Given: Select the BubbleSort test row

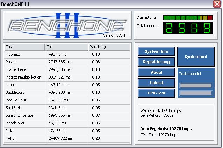Looking at the screenshot, I should pyautogui.click(x=67, y=93).
